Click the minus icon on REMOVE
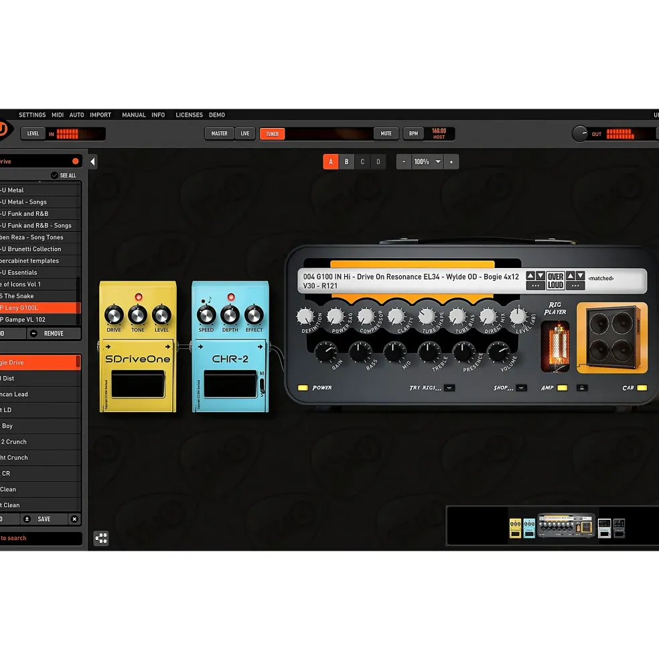This screenshot has height=660, width=659. (x=34, y=334)
